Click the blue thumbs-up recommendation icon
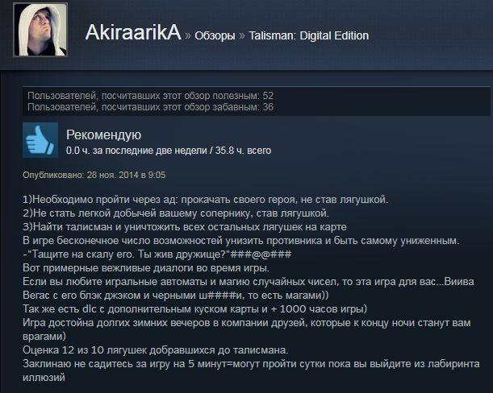This screenshot has height=393, width=493. 40,140
